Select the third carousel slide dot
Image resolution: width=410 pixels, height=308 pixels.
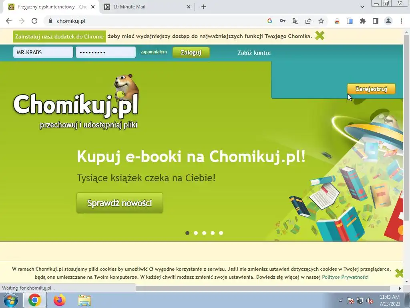[204, 233]
